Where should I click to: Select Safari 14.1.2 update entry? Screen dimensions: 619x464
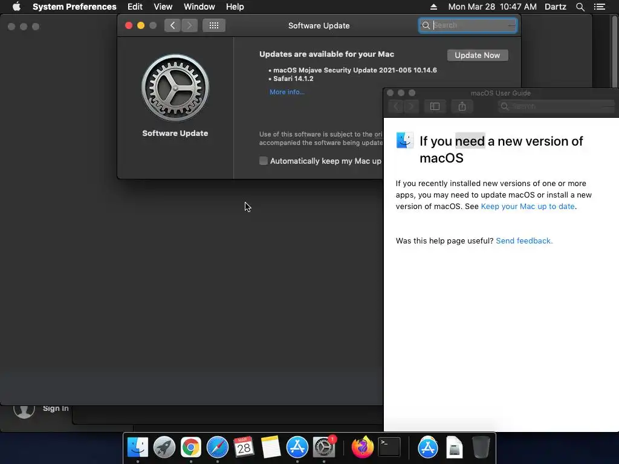tap(293, 79)
